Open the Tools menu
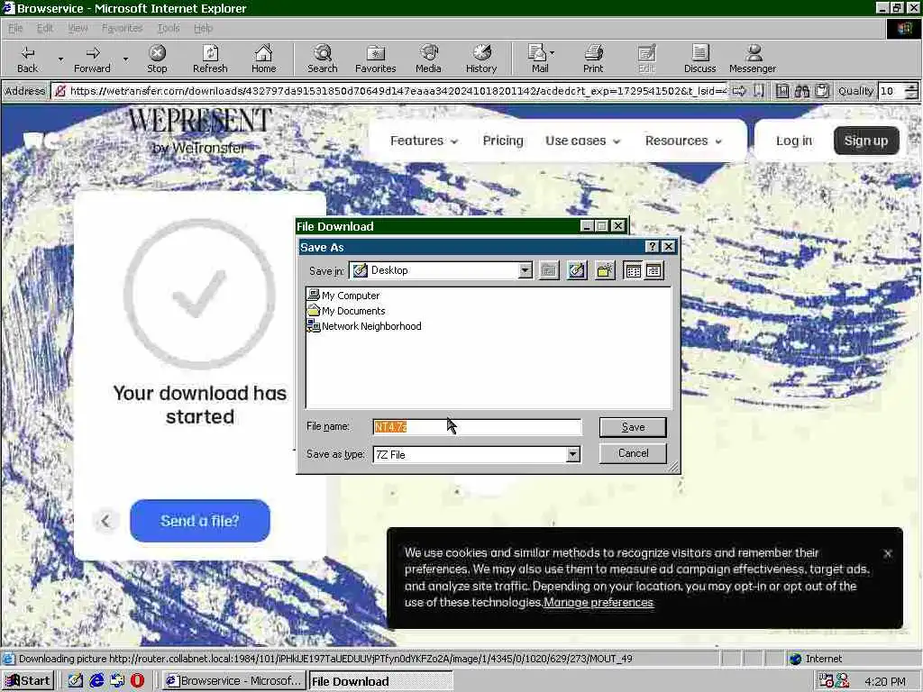This screenshot has width=923, height=692. click(169, 28)
